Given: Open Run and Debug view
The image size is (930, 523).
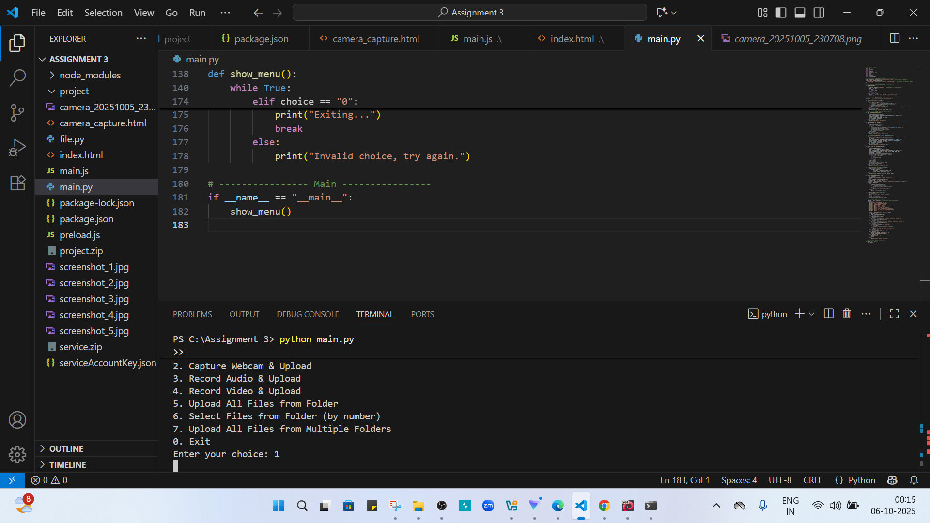Looking at the screenshot, I should [x=17, y=148].
